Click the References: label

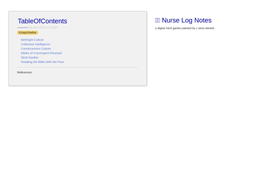point(24,72)
